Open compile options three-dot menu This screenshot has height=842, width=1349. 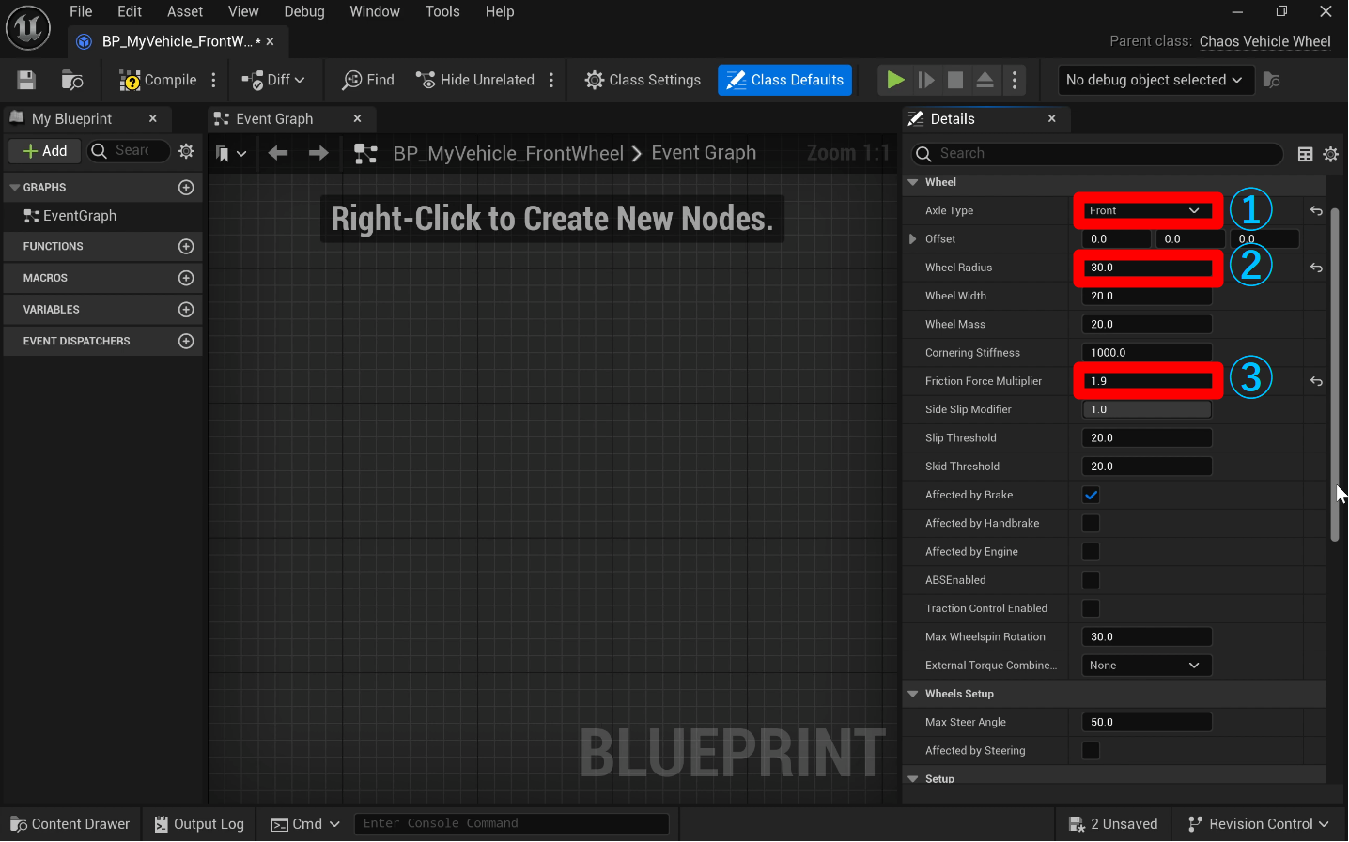214,80
